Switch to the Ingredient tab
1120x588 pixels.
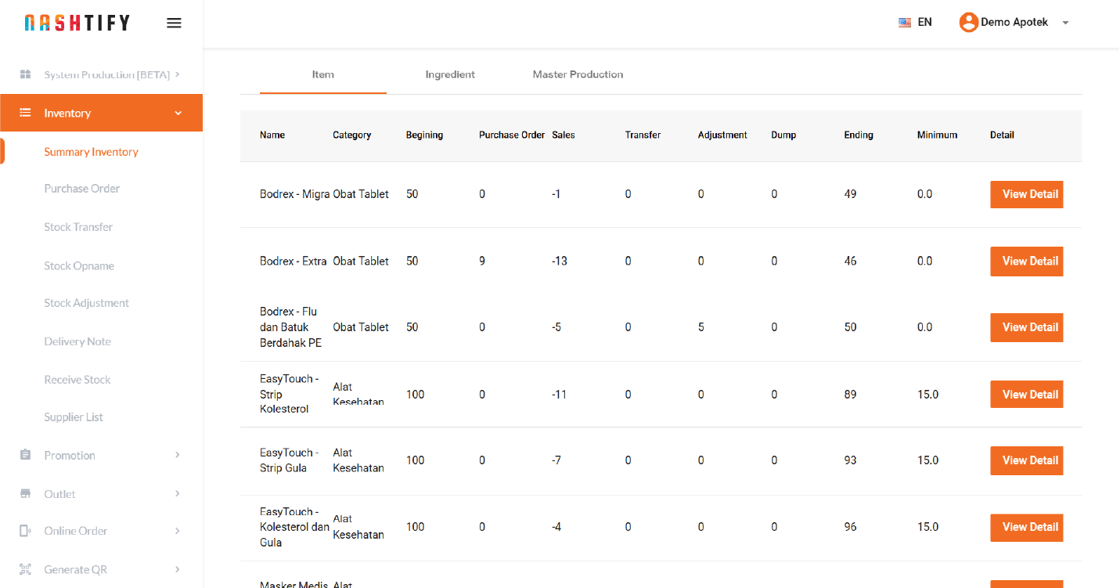[450, 74]
